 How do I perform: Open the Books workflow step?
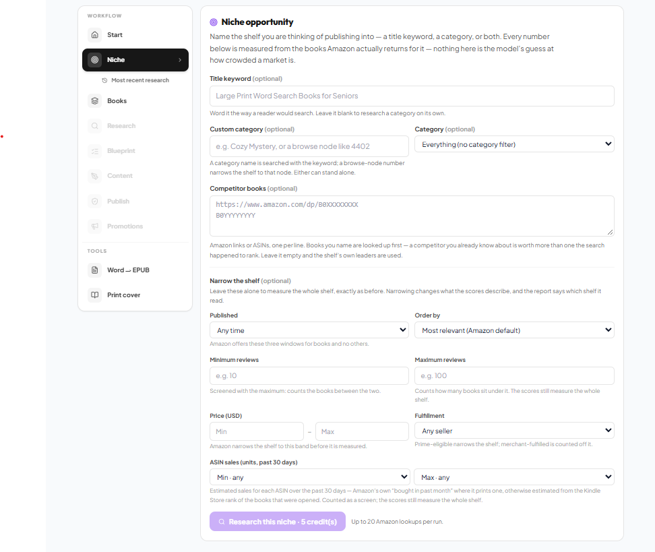[x=135, y=100]
